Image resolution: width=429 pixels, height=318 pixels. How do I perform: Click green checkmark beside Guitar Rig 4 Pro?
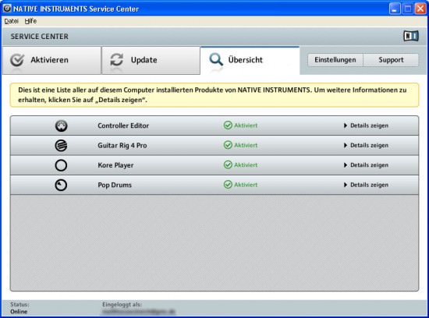(228, 145)
